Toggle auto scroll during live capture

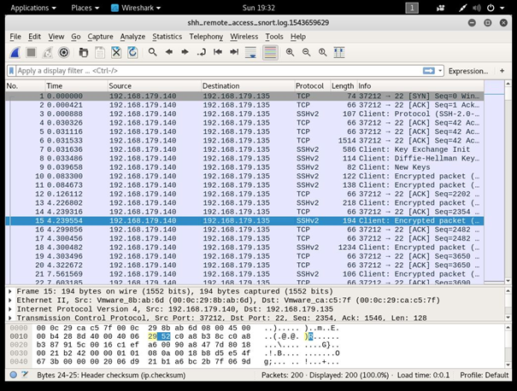[250, 52]
